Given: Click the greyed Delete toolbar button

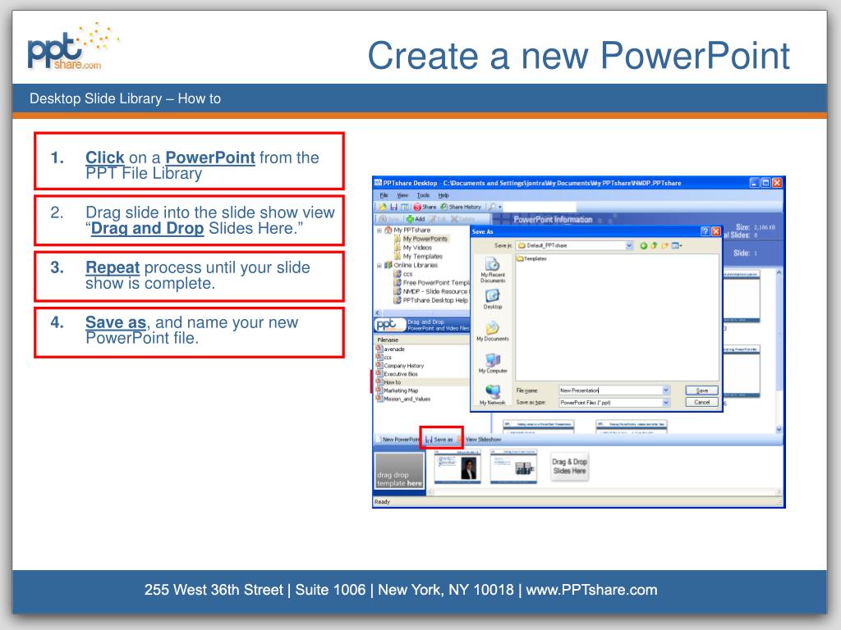Looking at the screenshot, I should coord(463,218).
